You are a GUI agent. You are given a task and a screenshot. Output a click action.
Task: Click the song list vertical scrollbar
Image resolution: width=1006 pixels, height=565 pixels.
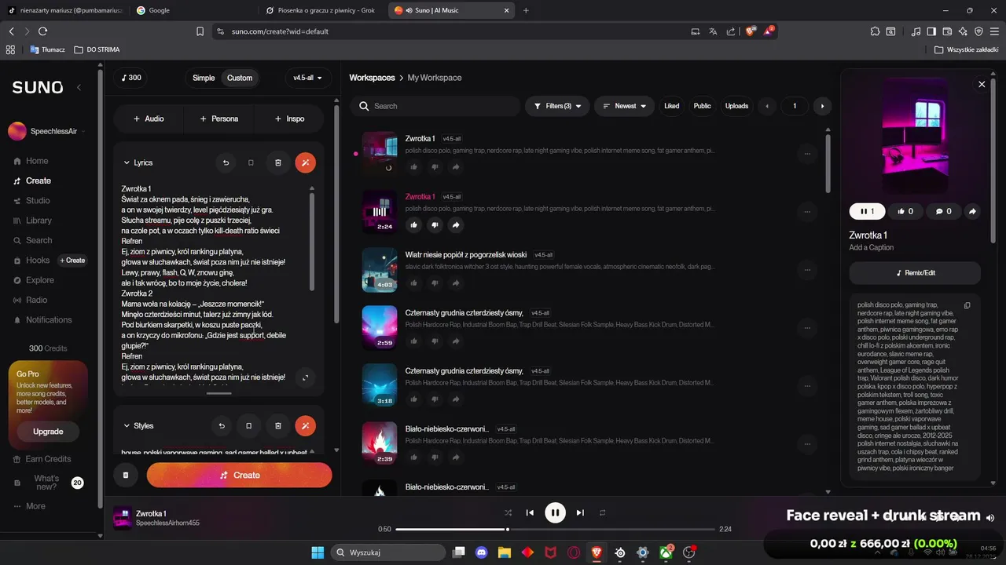click(827, 163)
